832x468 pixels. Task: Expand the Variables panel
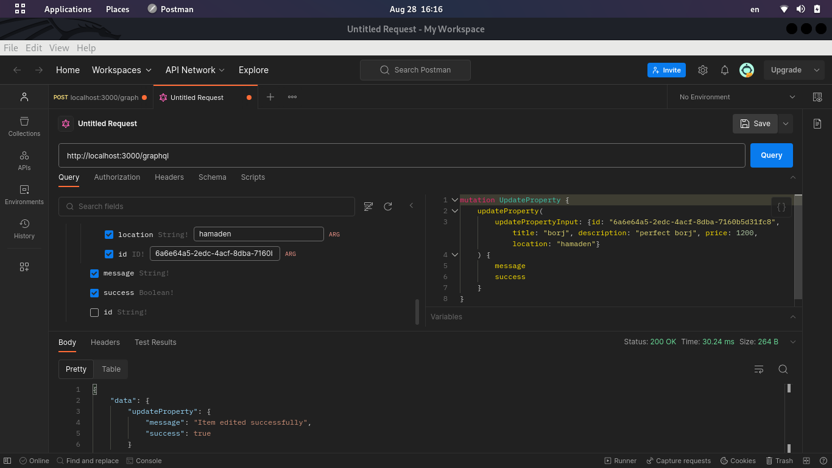tap(793, 317)
